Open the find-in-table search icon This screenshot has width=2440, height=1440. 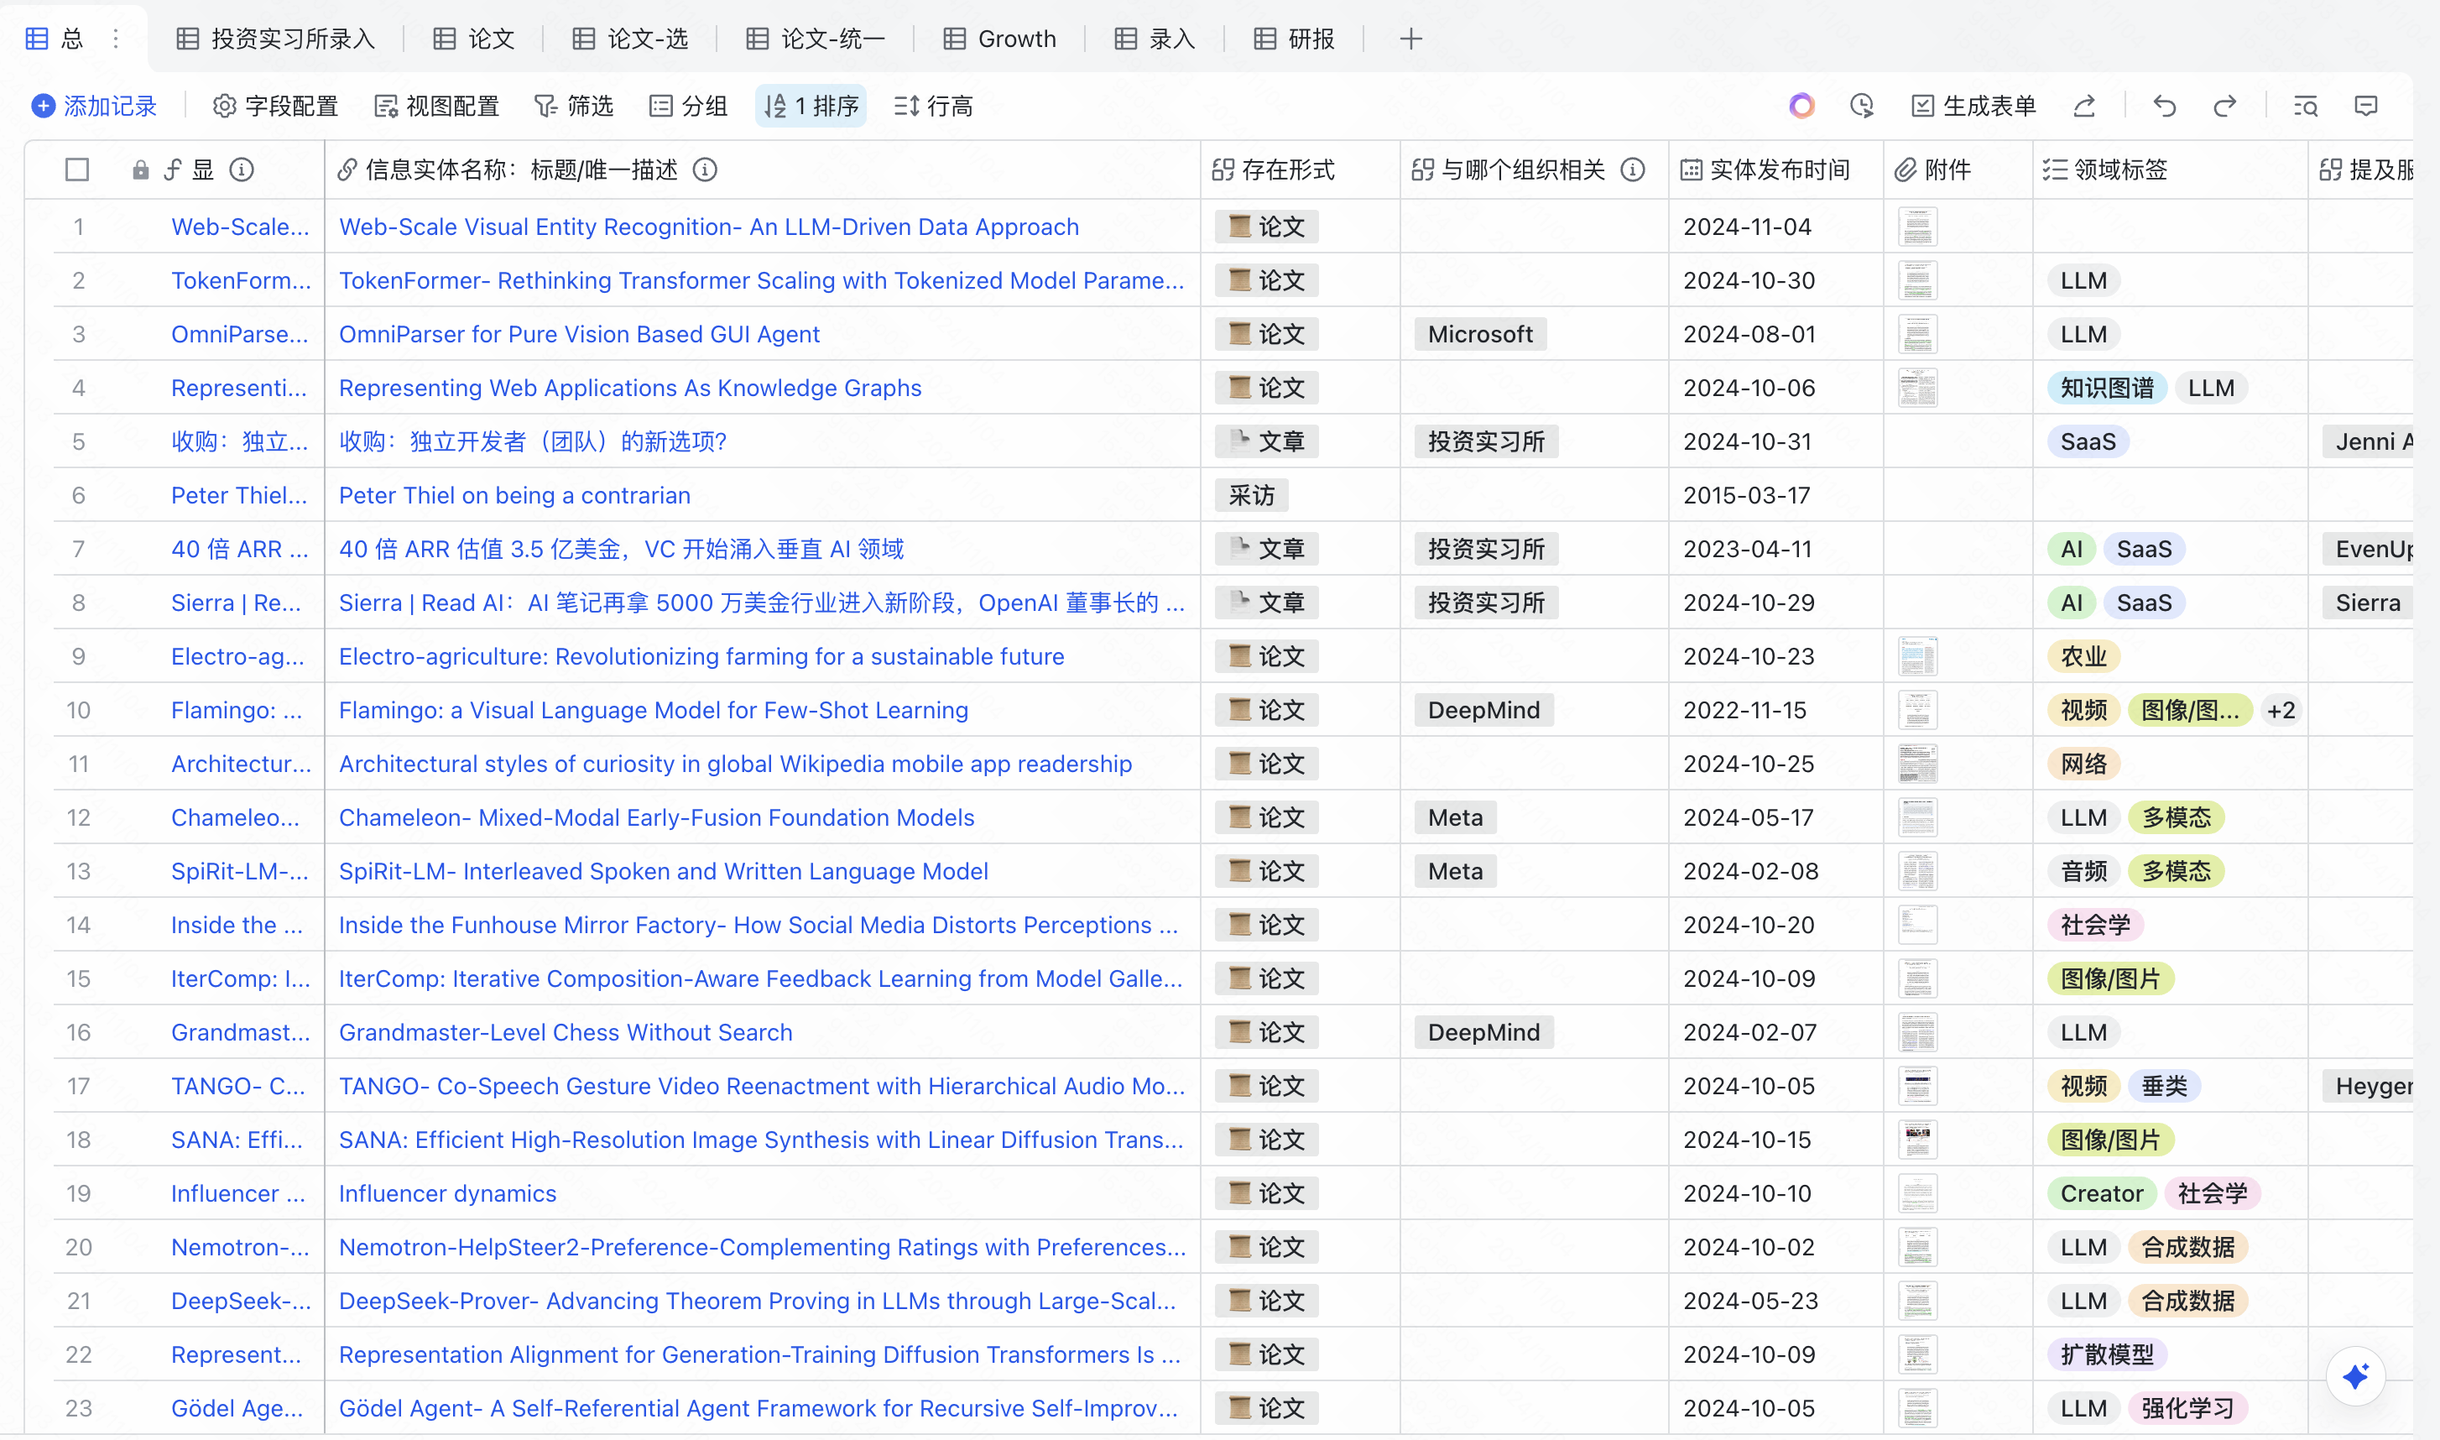(2305, 106)
